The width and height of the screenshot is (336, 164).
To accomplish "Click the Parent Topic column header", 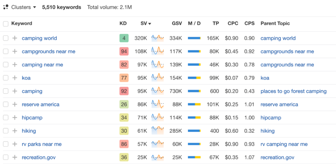I will coord(275,23).
